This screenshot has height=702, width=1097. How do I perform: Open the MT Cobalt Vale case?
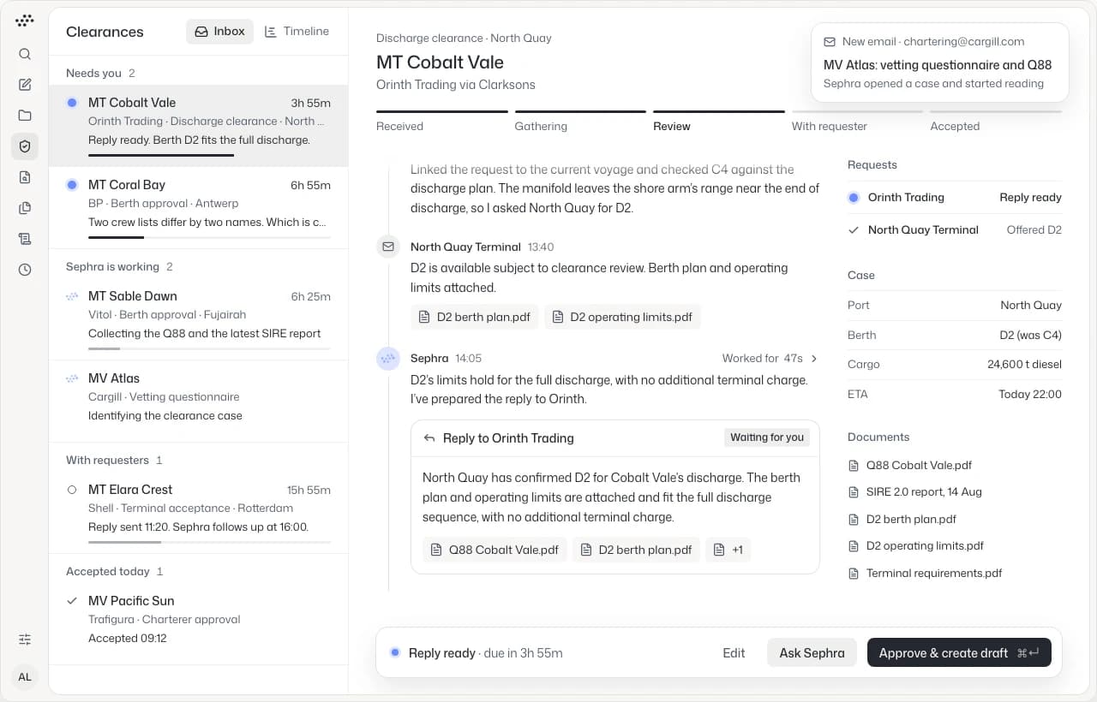click(x=199, y=126)
